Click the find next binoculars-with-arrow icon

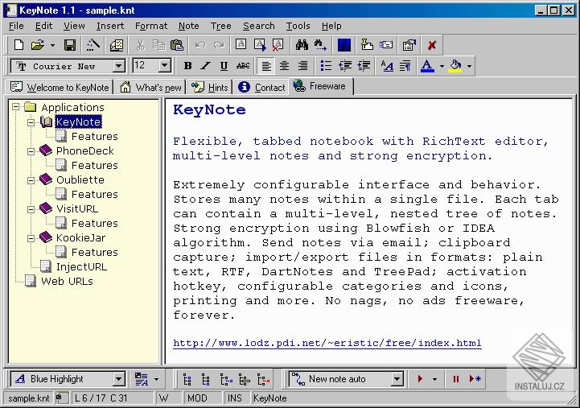point(320,45)
